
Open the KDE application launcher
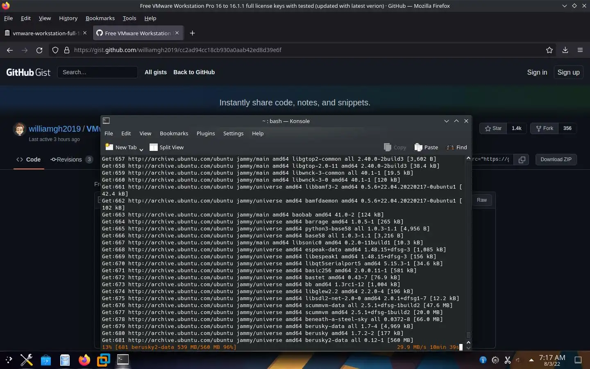(9, 360)
